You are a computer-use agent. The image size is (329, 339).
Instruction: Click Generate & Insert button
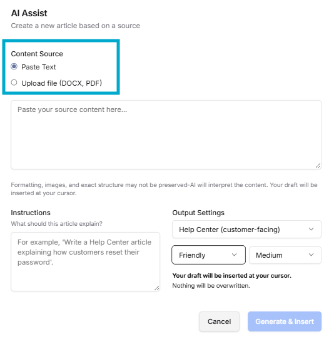coord(285,321)
